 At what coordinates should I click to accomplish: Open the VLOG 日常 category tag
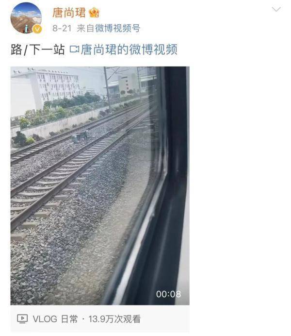coord(55,319)
